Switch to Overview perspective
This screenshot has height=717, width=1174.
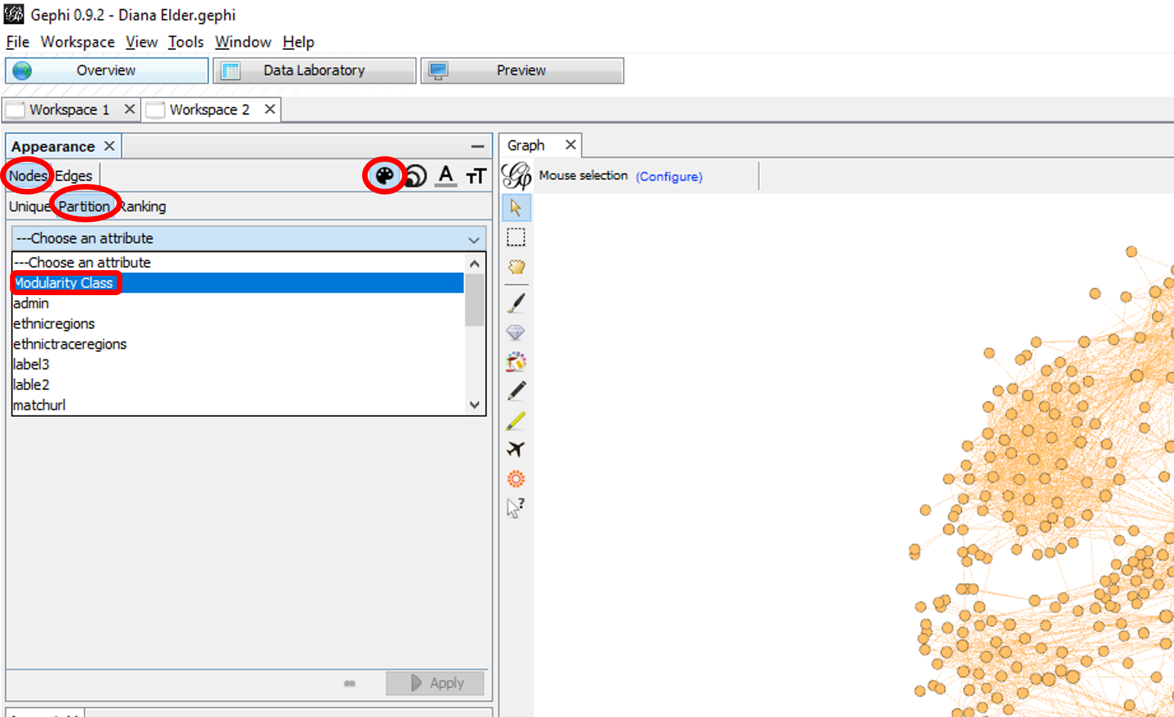click(x=107, y=71)
